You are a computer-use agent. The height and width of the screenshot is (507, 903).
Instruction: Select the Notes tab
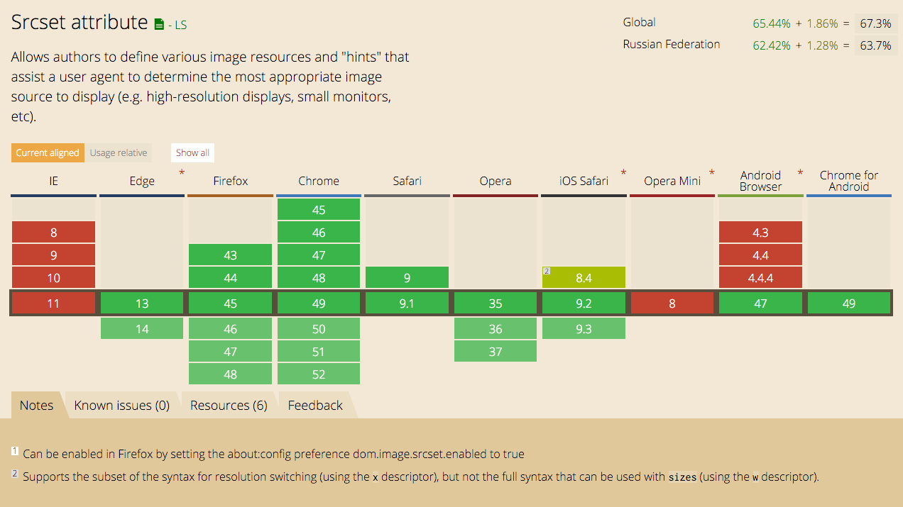point(37,405)
